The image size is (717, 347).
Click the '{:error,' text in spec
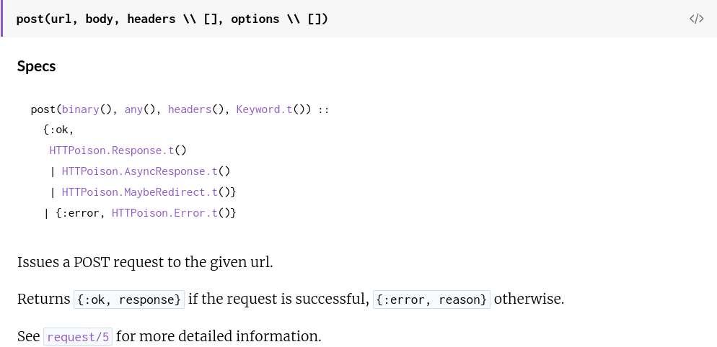(x=81, y=213)
